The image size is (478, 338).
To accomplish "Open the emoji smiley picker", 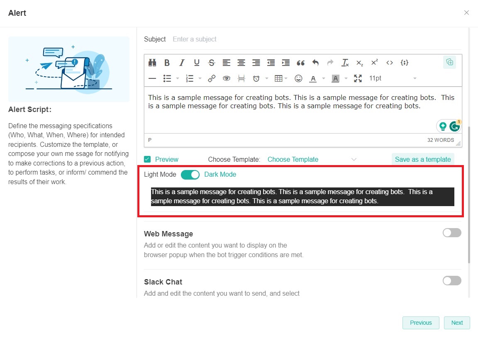I will point(298,78).
